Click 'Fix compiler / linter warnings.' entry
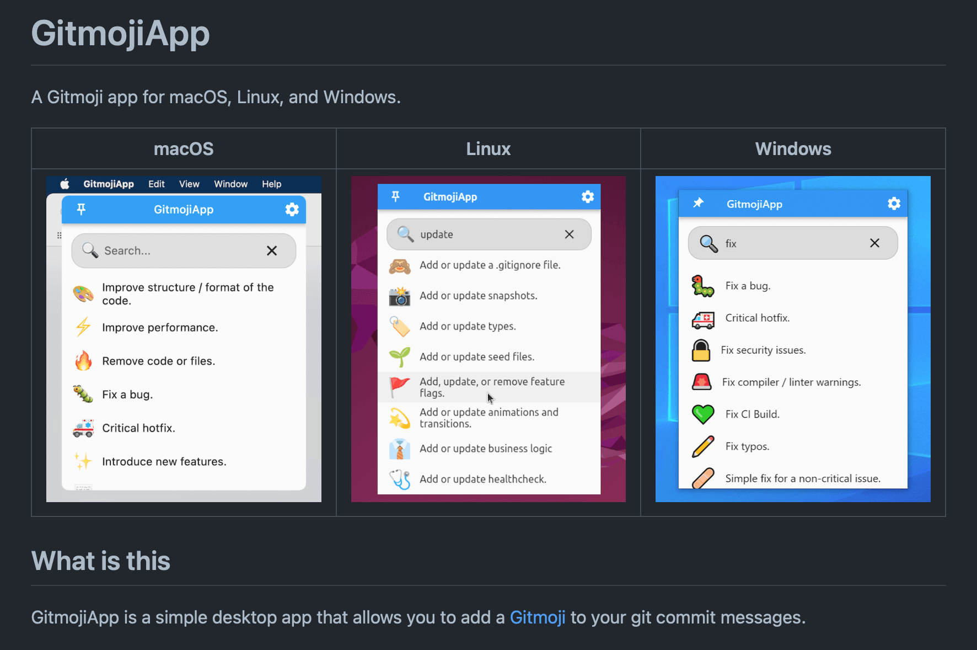 point(791,382)
